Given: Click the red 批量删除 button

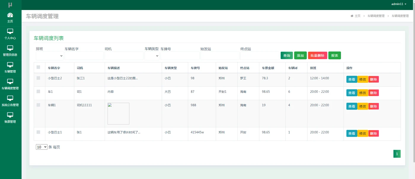Looking at the screenshot, I should pos(317,55).
